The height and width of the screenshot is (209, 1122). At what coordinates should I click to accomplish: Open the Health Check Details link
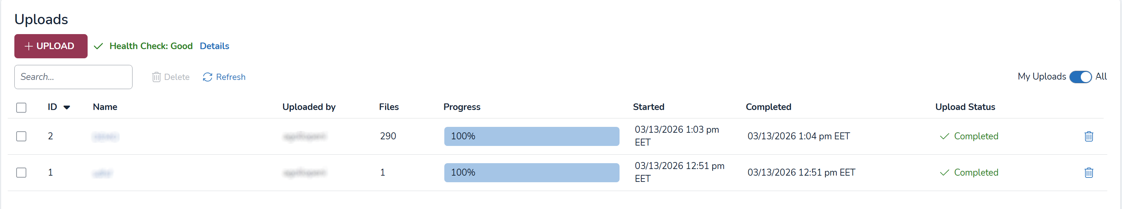pyautogui.click(x=214, y=46)
